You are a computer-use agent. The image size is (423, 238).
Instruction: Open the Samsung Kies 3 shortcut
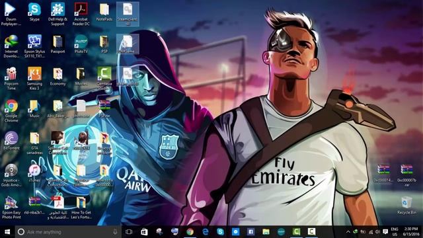[x=34, y=79]
